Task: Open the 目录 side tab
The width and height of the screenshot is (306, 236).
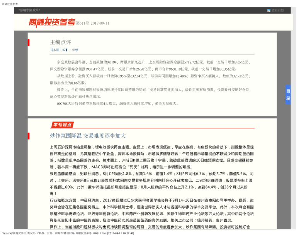Action: [x=288, y=94]
